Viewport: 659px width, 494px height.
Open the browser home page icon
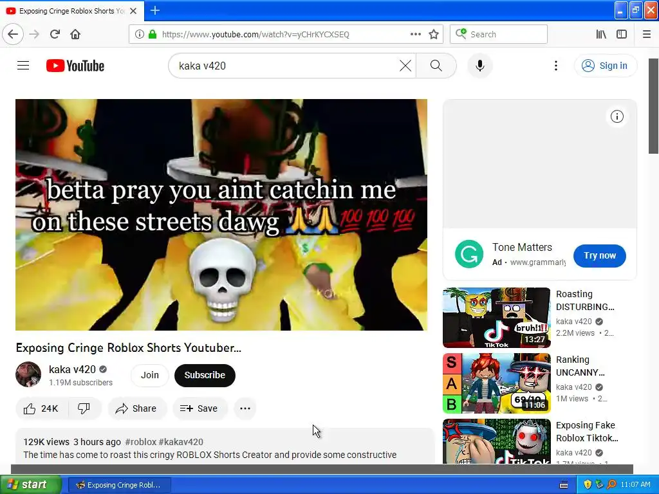[x=75, y=34]
